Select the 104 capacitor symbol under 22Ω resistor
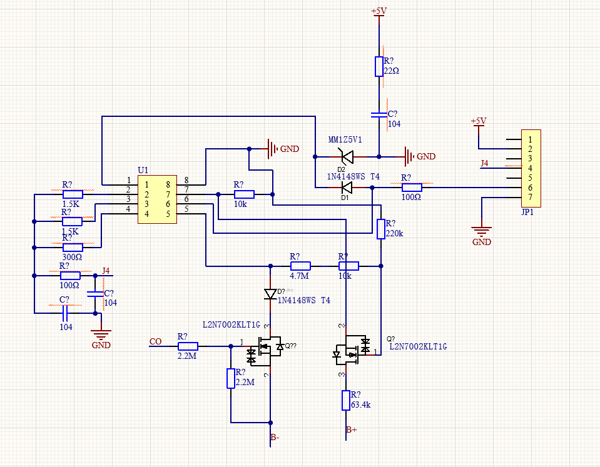Screen dimensions: 600x467 [379, 115]
